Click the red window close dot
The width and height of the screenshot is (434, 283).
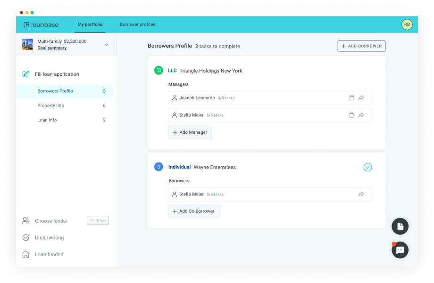(21, 13)
